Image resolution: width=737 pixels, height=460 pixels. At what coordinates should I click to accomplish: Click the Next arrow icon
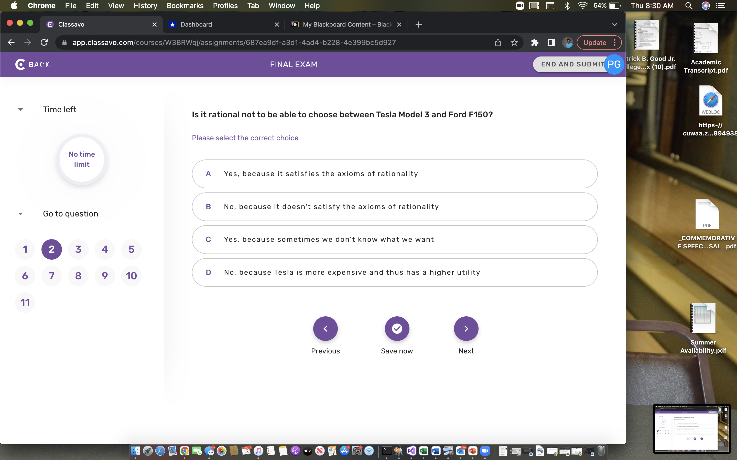coord(466,329)
